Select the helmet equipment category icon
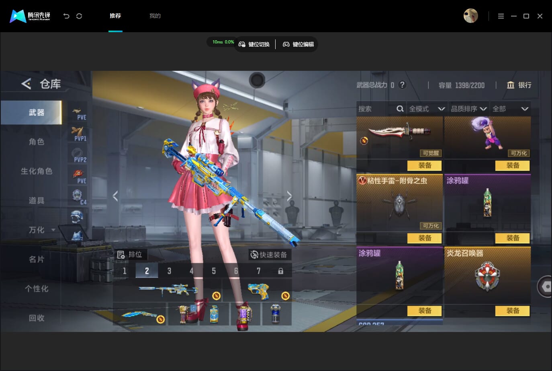 pyautogui.click(x=77, y=217)
